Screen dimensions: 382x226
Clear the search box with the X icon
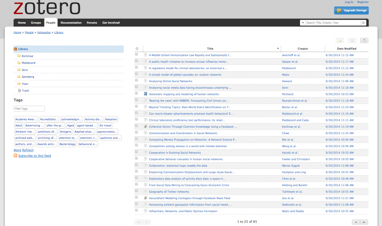[x=363, y=23]
